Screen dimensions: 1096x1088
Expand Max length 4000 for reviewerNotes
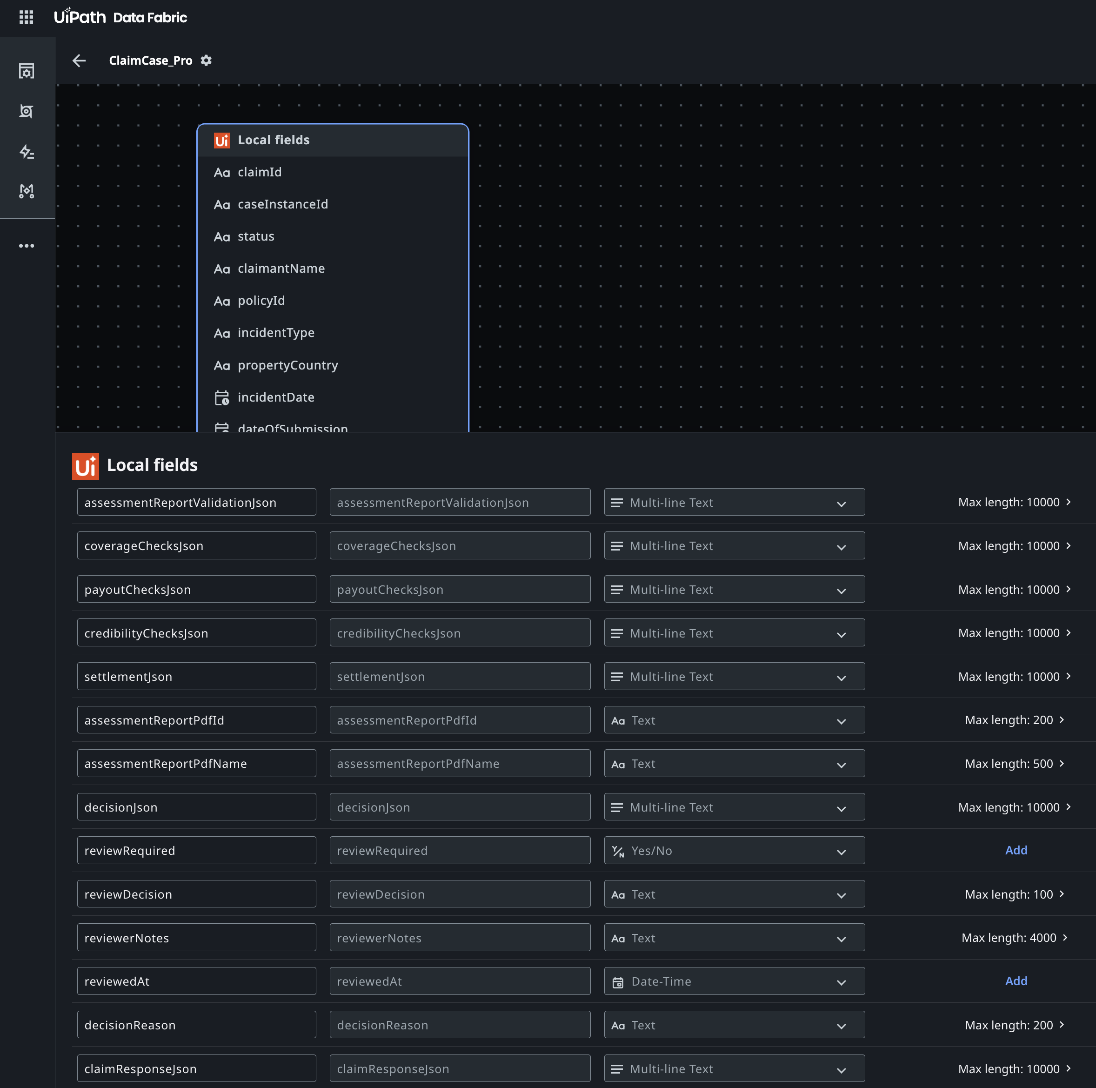(x=1015, y=938)
